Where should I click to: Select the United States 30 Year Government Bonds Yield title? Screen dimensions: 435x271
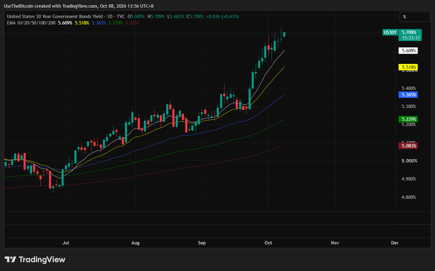(55, 17)
